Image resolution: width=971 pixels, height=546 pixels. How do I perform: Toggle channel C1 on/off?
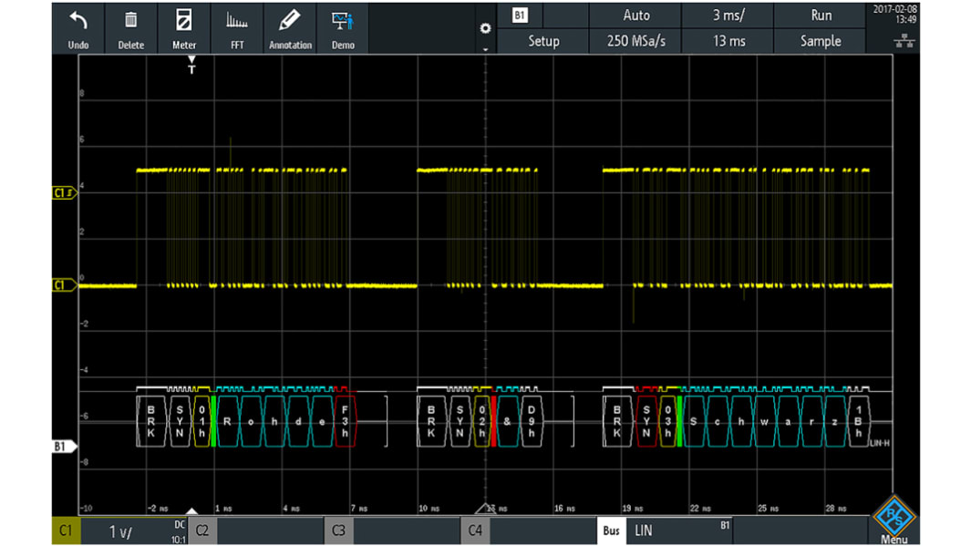[66, 531]
